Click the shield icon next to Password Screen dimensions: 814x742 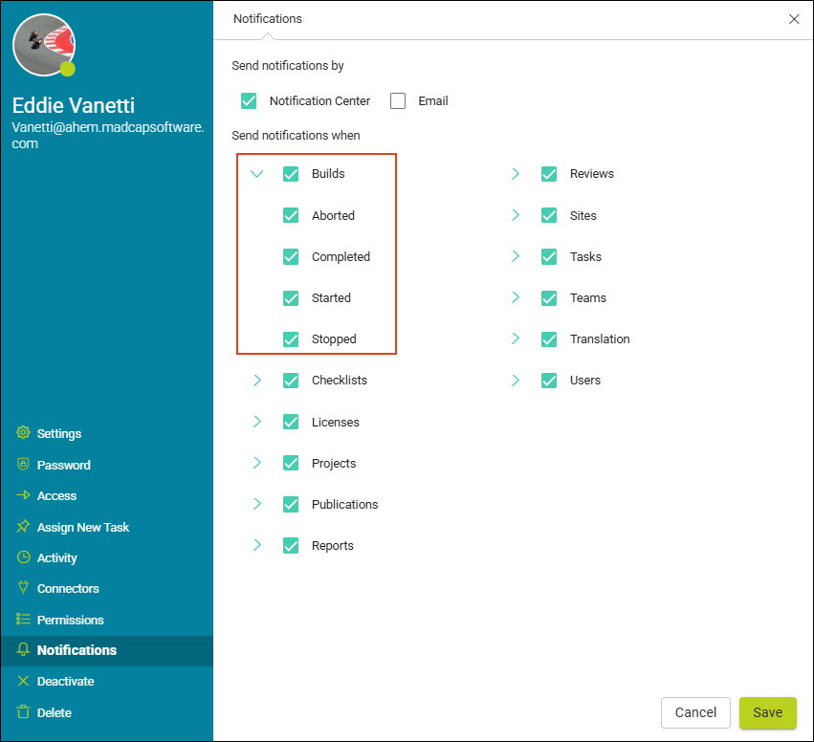[x=23, y=465]
